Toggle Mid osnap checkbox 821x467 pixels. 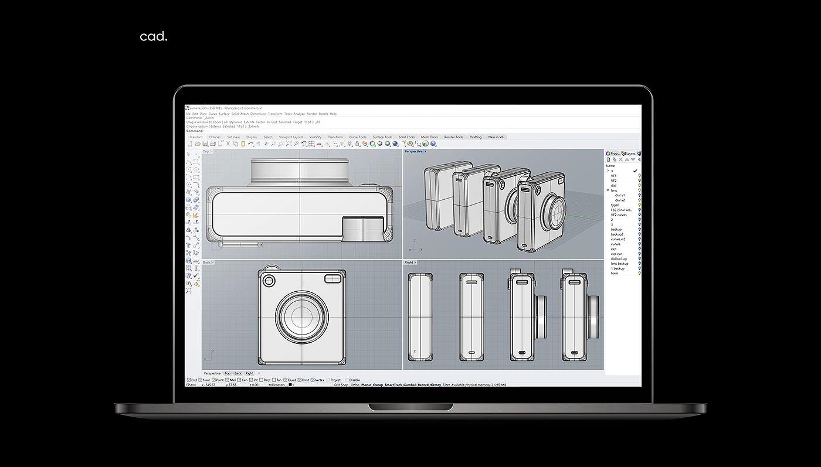[227, 380]
